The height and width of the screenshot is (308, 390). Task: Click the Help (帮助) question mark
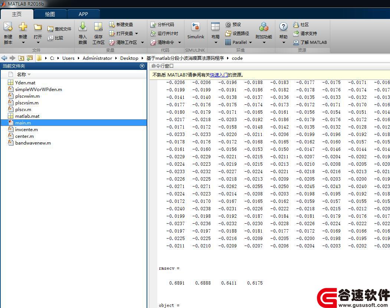pyautogui.click(x=283, y=26)
